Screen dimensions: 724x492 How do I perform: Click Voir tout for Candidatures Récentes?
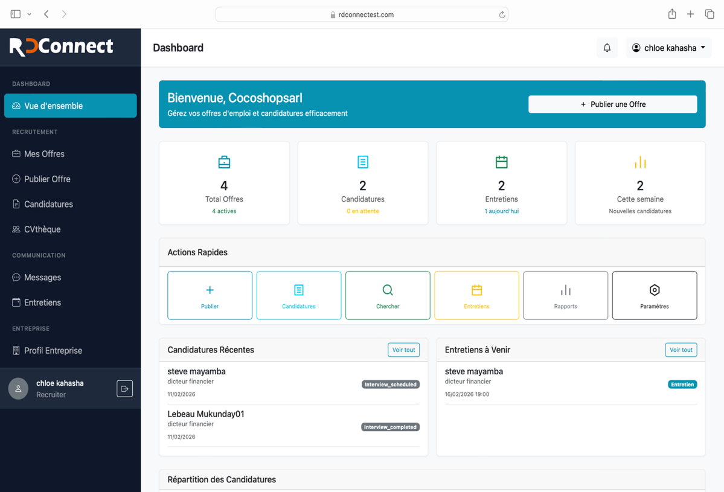tap(403, 350)
